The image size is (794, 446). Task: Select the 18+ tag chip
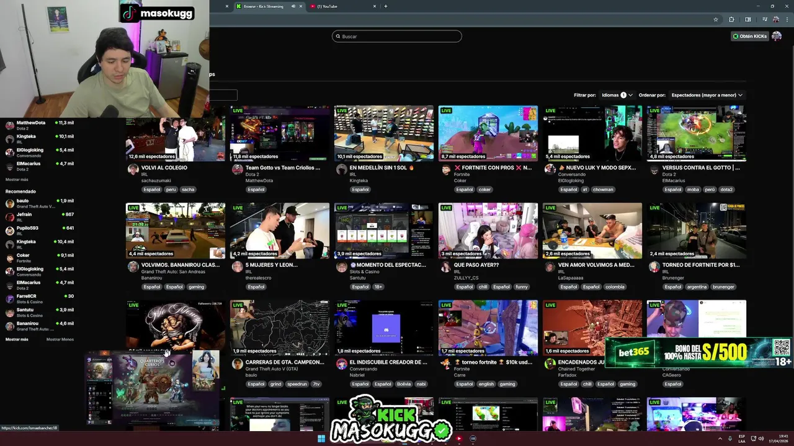coord(378,287)
